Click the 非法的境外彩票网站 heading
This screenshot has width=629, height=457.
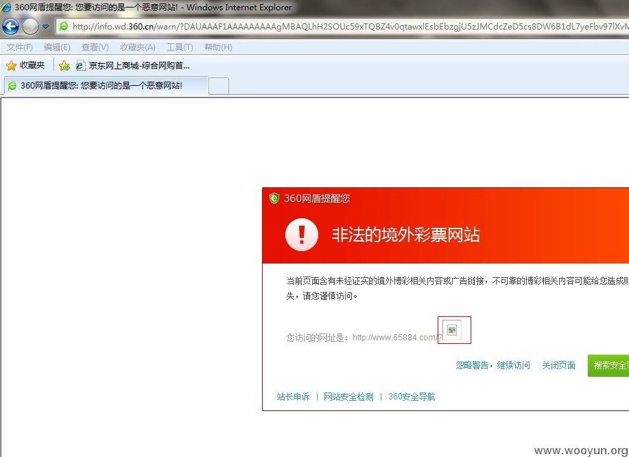[x=405, y=235]
